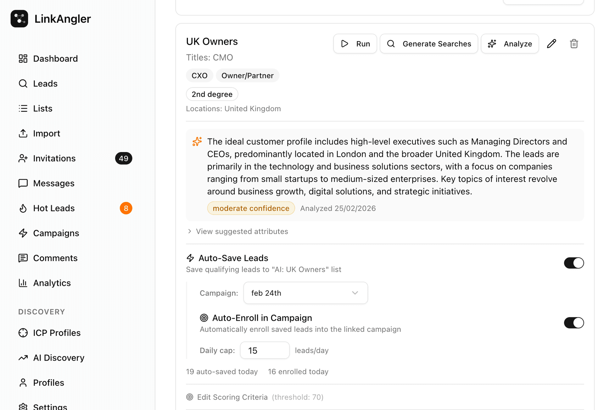Screen dimensions: 604x410
Task: Expand Edit Scoring Criteria section
Action: pyautogui.click(x=232, y=397)
